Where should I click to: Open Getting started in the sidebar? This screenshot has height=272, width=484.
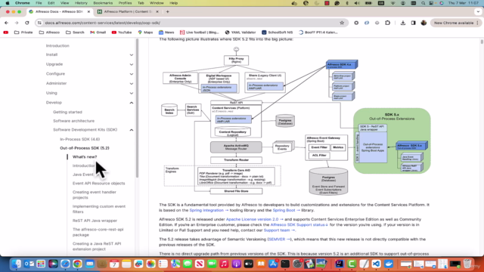(x=67, y=112)
